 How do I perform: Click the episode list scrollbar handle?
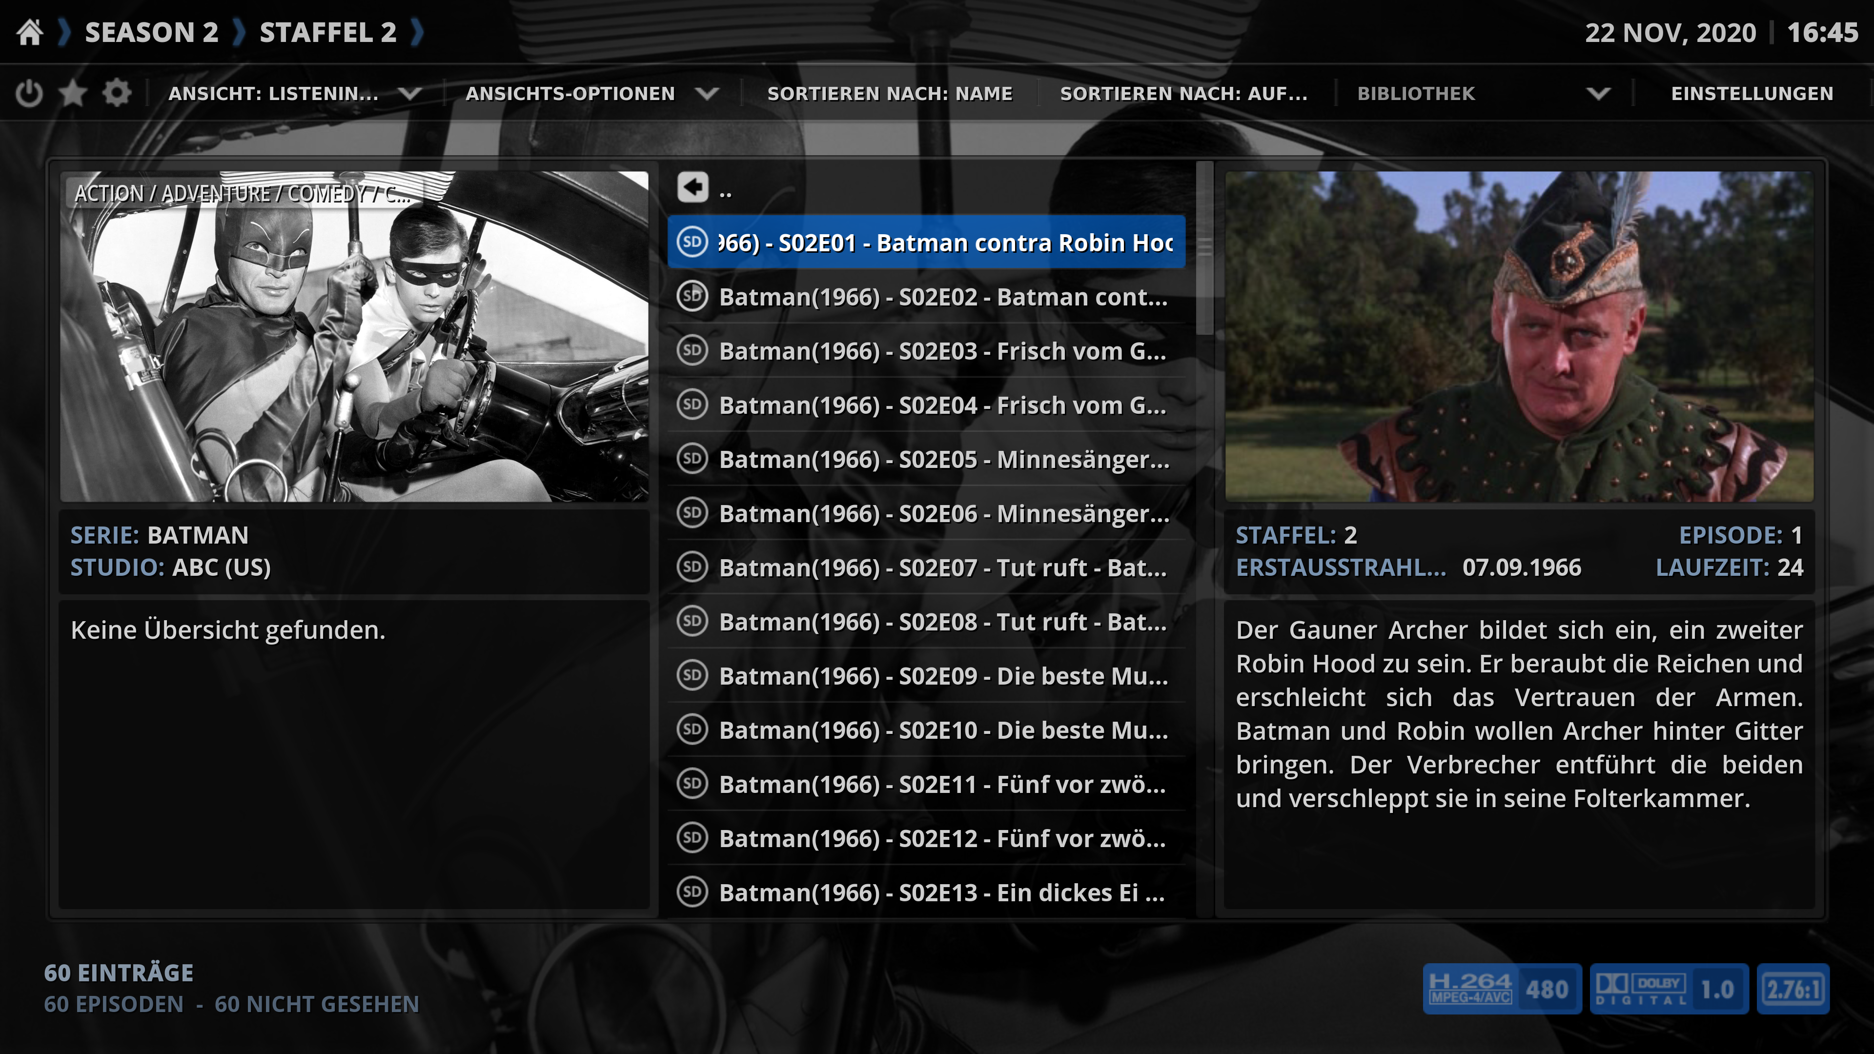(1205, 247)
